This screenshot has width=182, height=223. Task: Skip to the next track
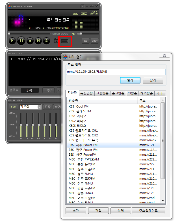pos(38,41)
